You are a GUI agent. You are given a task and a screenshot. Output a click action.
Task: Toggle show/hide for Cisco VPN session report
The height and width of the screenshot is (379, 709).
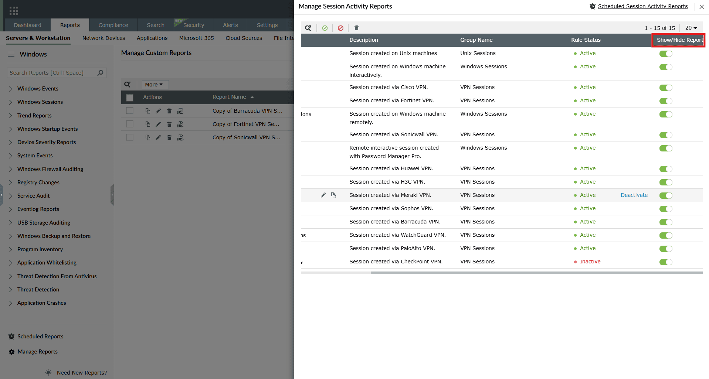[x=666, y=88]
